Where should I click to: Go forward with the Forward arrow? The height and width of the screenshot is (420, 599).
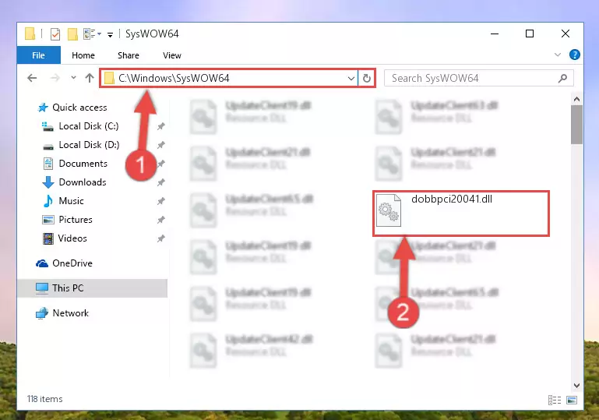coord(55,79)
